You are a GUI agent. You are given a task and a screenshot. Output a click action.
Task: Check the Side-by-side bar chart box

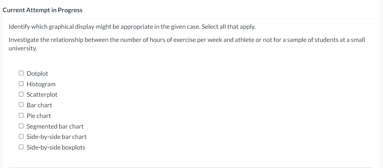21,136
